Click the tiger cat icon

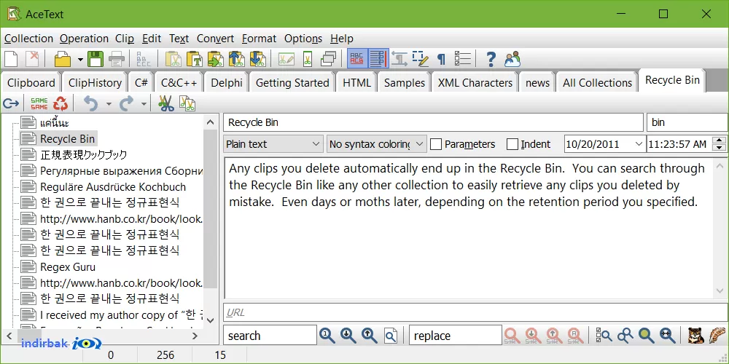coord(694,335)
